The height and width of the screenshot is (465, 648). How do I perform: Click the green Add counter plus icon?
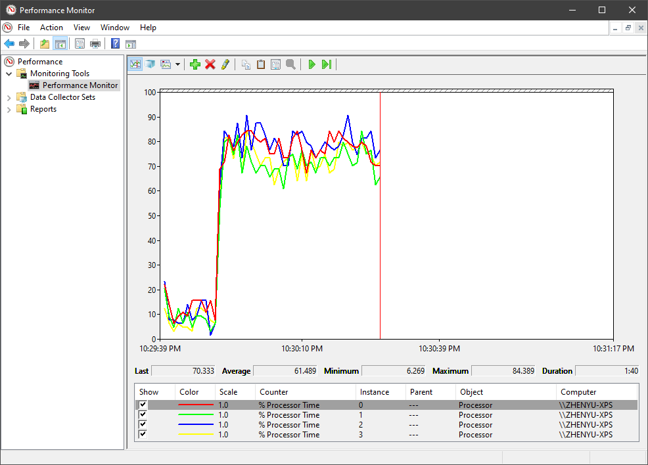pyautogui.click(x=195, y=64)
